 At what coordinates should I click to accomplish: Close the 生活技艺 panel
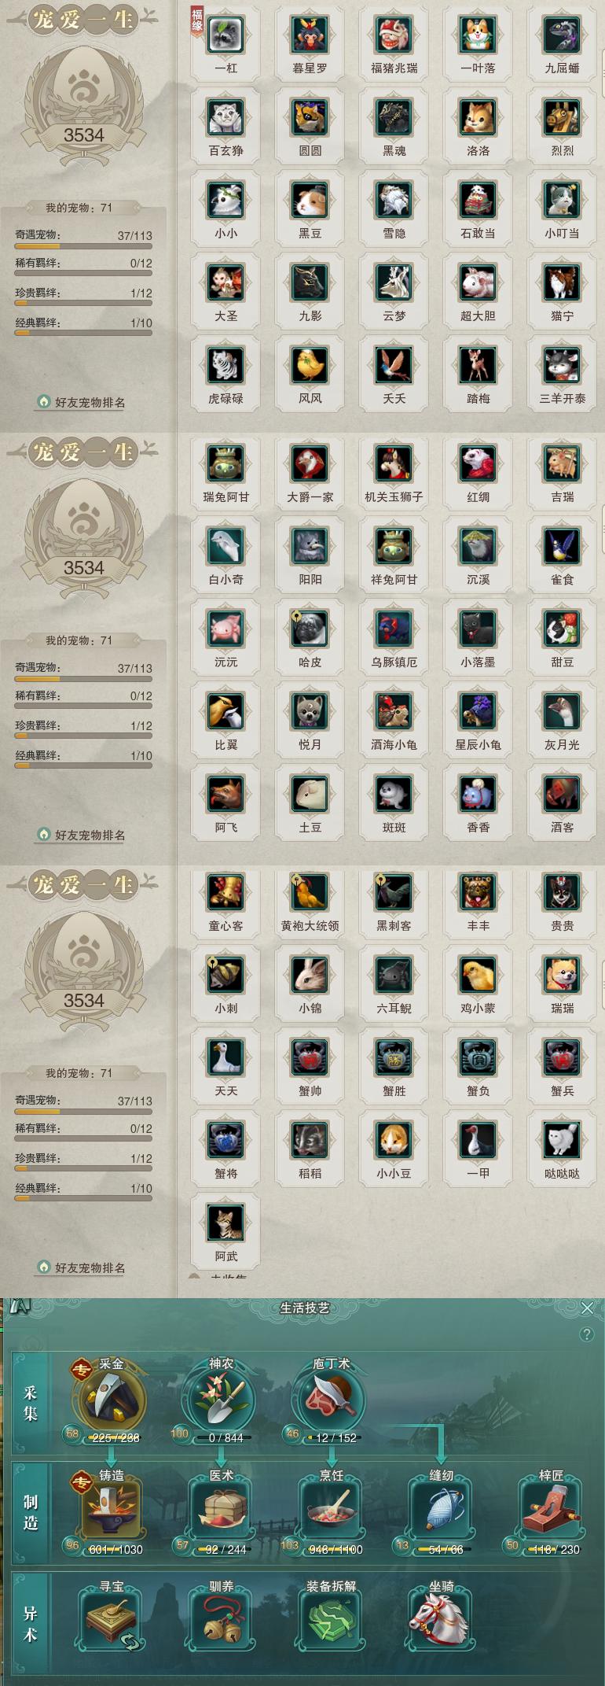[587, 1308]
